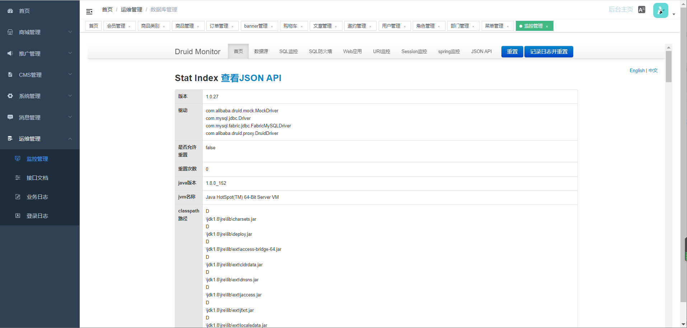Image resolution: width=687 pixels, height=328 pixels.
Task: Close the 会员管理 tab
Action: pyautogui.click(x=130, y=26)
